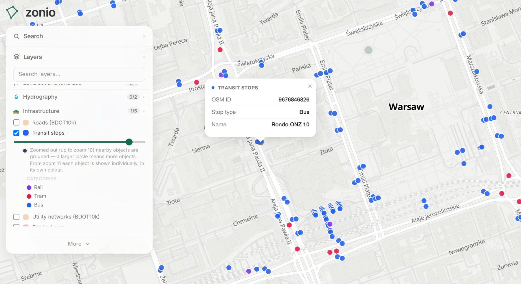521x284 pixels.
Task: Click the Layers stack icon
Action: tap(17, 57)
